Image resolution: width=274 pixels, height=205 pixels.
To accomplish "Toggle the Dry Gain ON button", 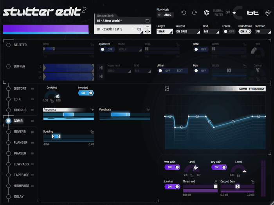I will click(x=219, y=167).
